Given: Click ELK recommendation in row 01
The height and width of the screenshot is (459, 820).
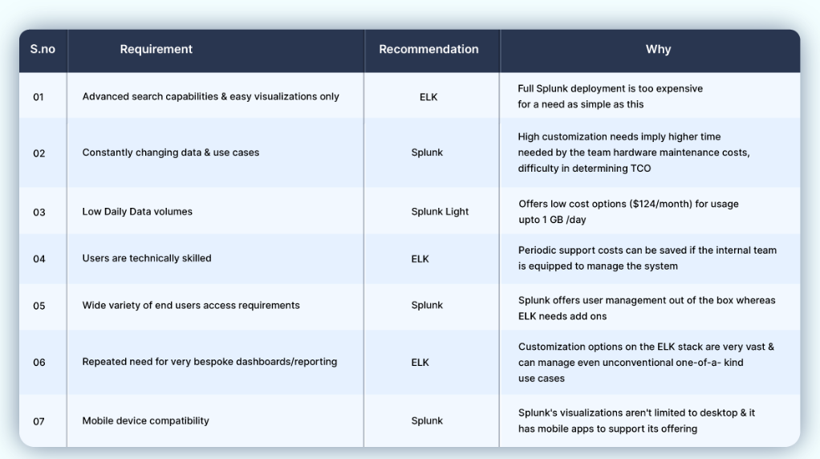Looking at the screenshot, I should [428, 97].
